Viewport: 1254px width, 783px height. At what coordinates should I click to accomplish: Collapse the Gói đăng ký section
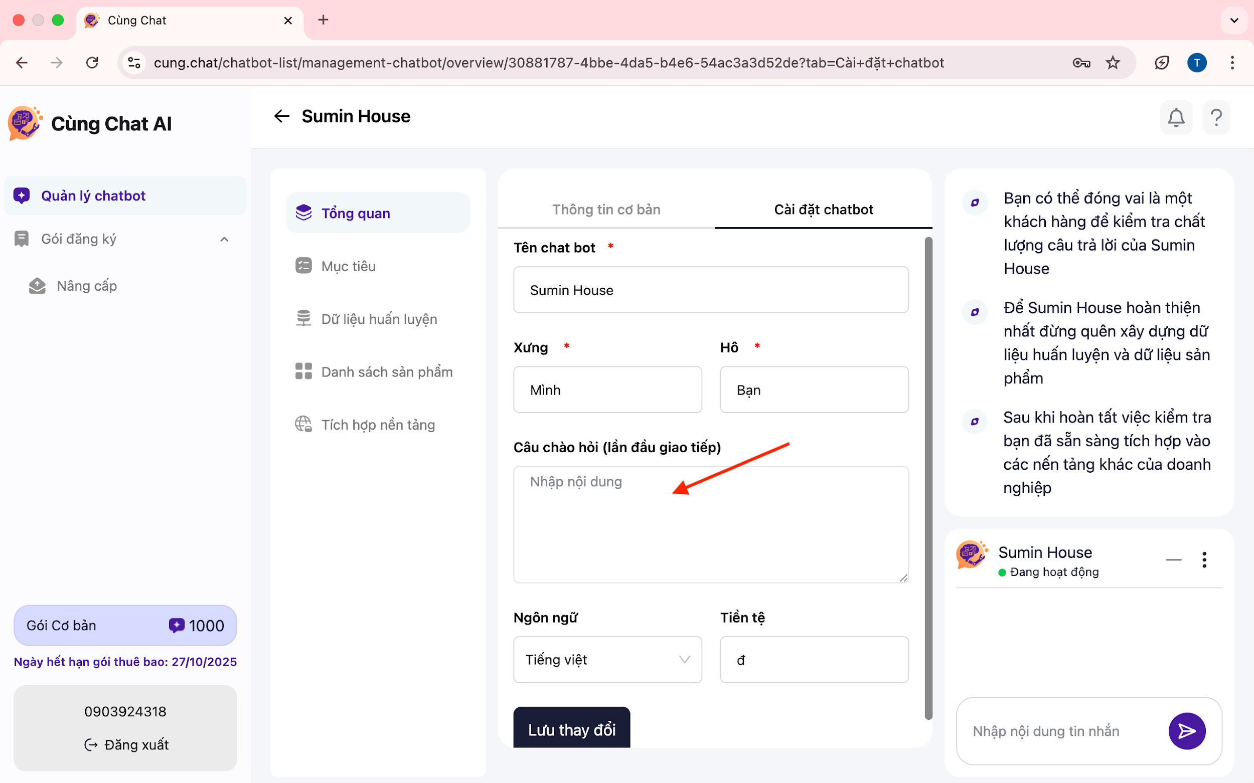[x=224, y=239]
